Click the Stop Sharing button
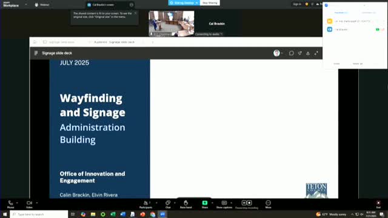The height and width of the screenshot is (218, 388). click(210, 2)
